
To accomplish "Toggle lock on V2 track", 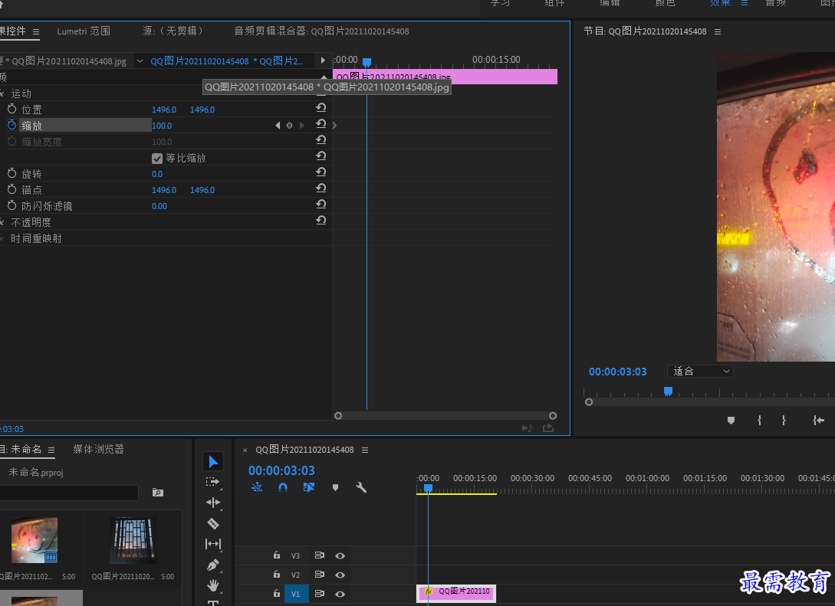I will pyautogui.click(x=277, y=574).
